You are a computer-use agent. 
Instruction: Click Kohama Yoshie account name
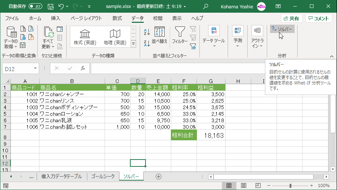(x=237, y=7)
